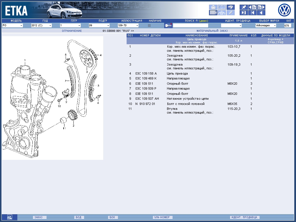Click the ПОИСК FI search input field
Image resolution: width=296 pixels, height=222 pixels.
(190, 25)
